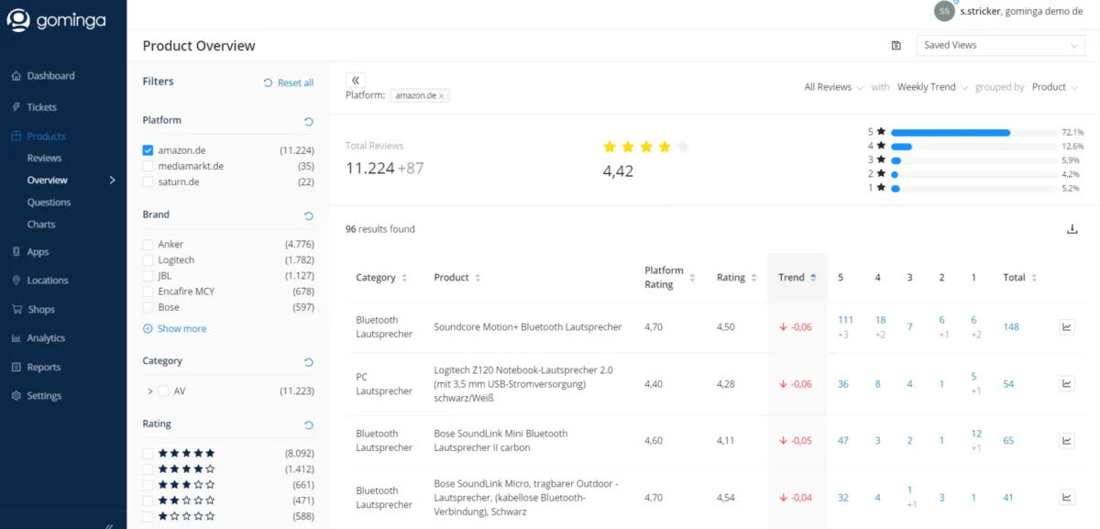Collapse the filters panel with double-chevron icon
1100x529 pixels.
pyautogui.click(x=357, y=81)
